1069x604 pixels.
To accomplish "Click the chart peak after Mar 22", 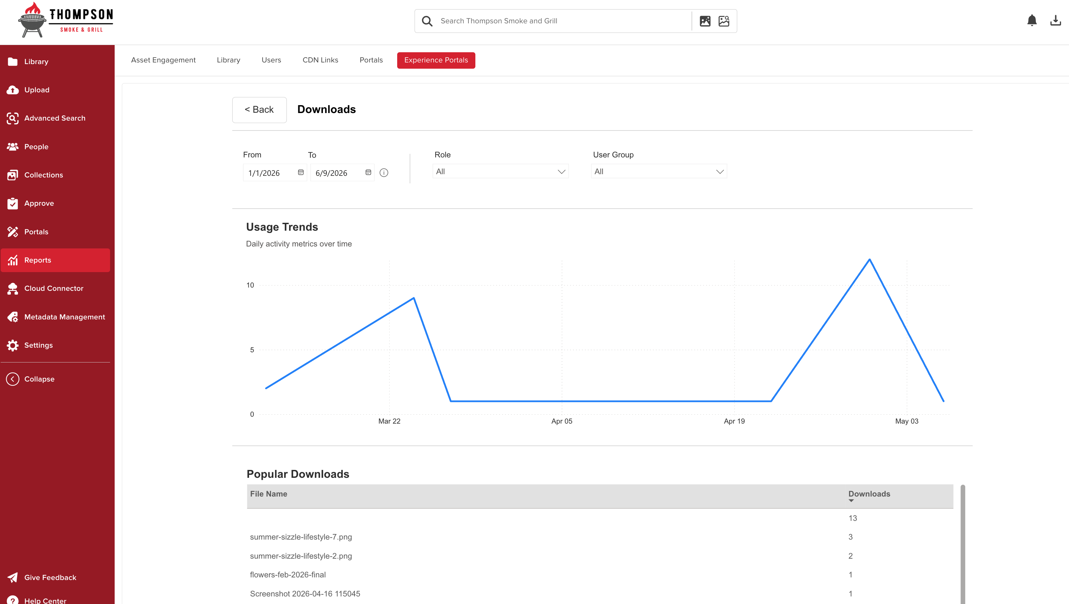I will (414, 298).
